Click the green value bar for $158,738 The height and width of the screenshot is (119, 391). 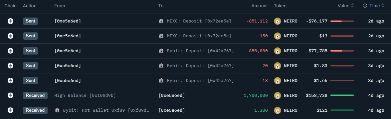[342, 96]
